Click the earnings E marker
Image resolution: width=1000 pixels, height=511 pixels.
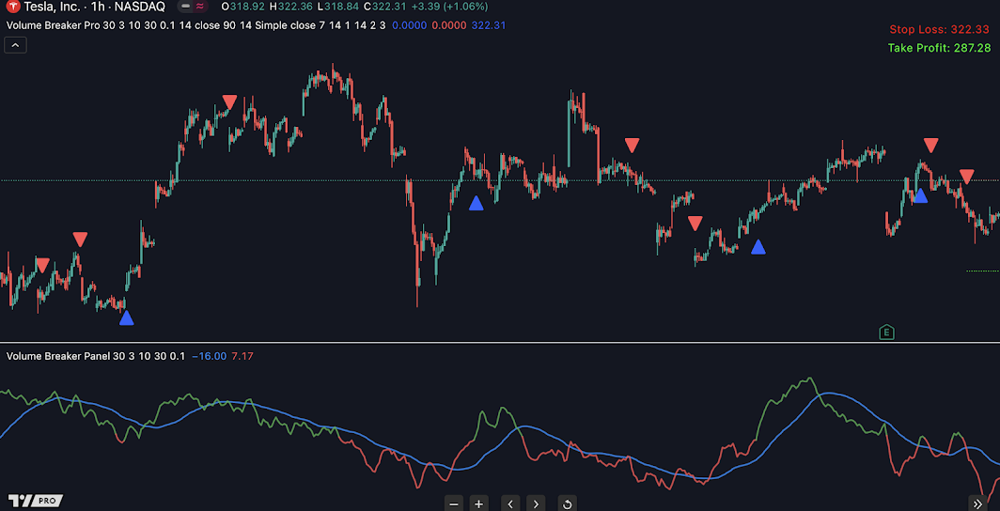click(885, 332)
